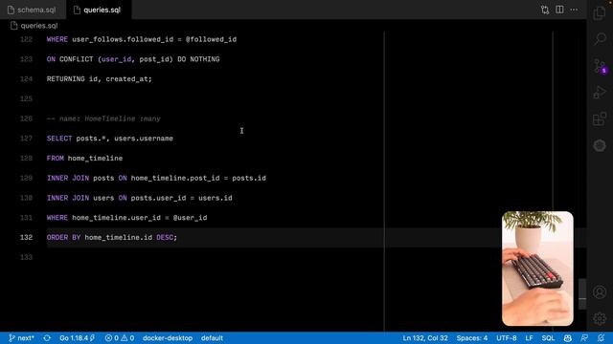Click line number 132 in gutter

pyautogui.click(x=26, y=238)
